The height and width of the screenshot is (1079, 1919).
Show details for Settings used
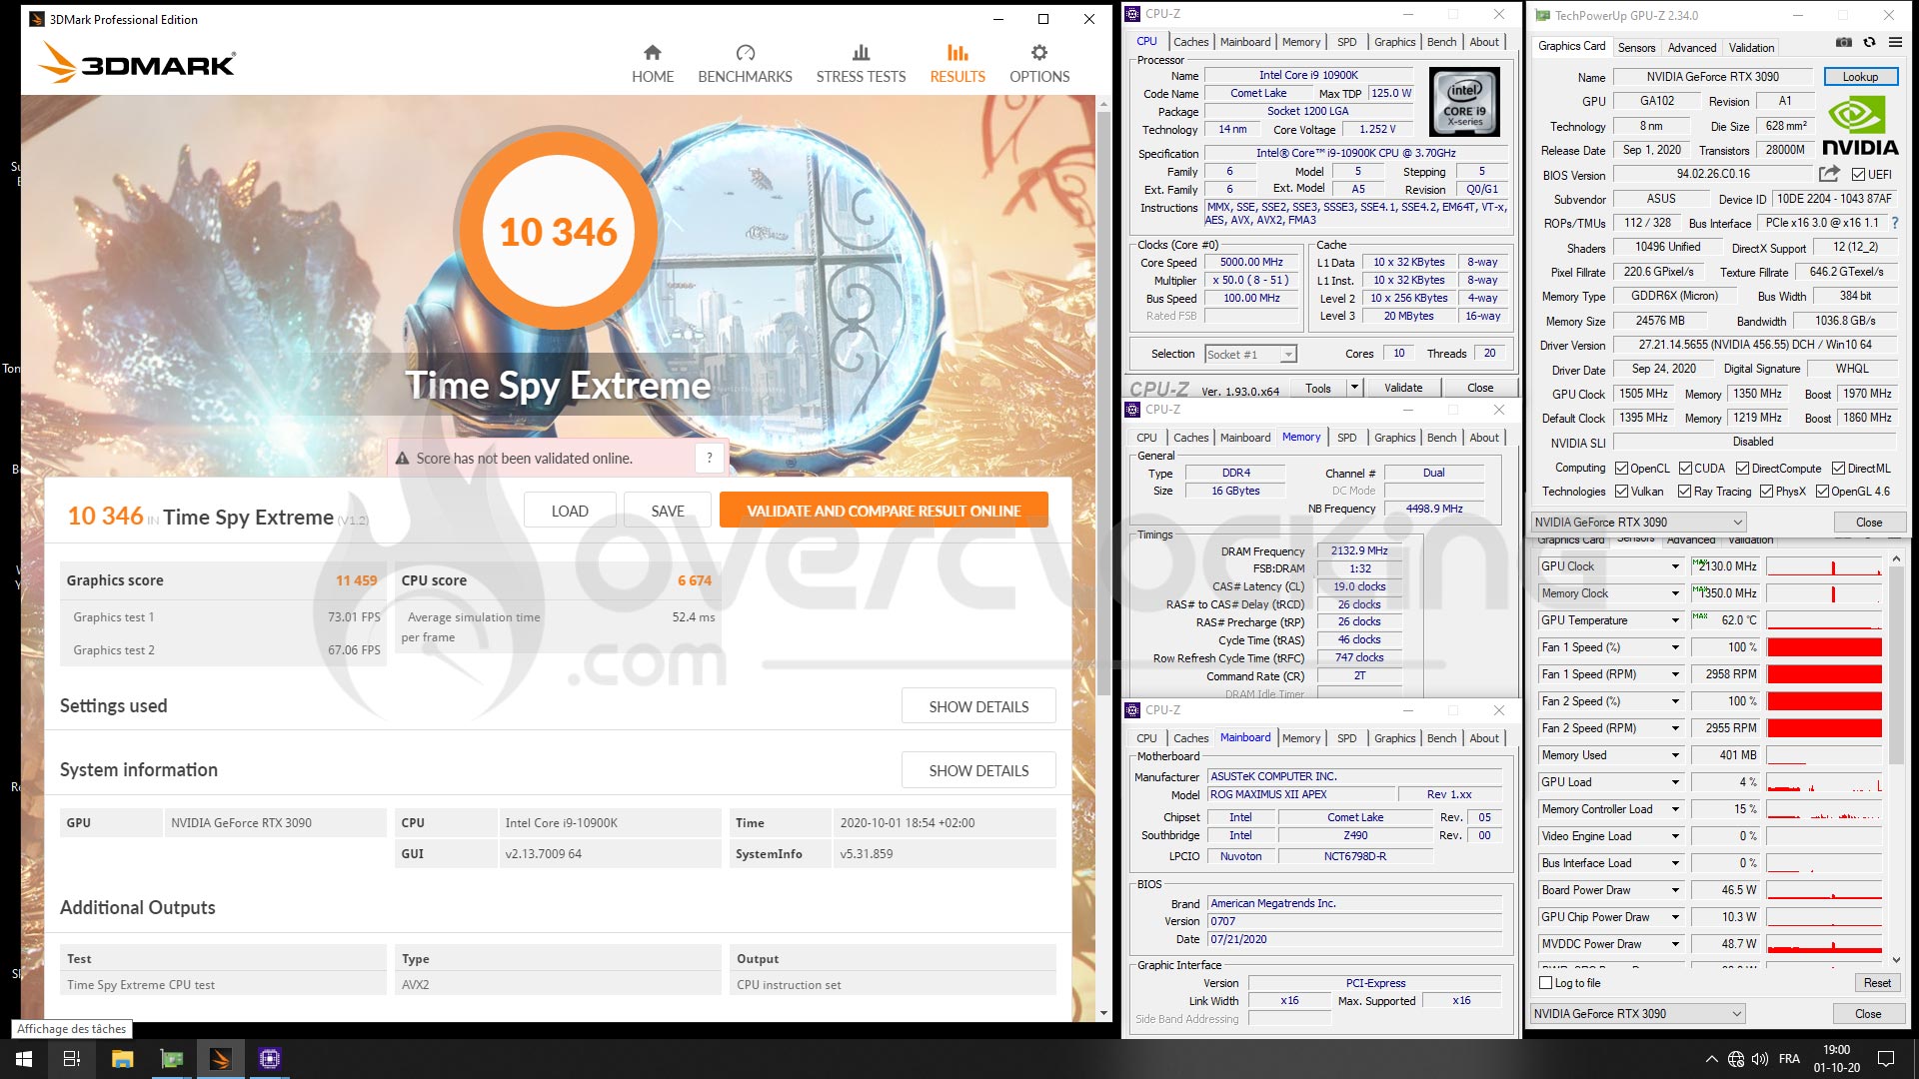click(978, 706)
